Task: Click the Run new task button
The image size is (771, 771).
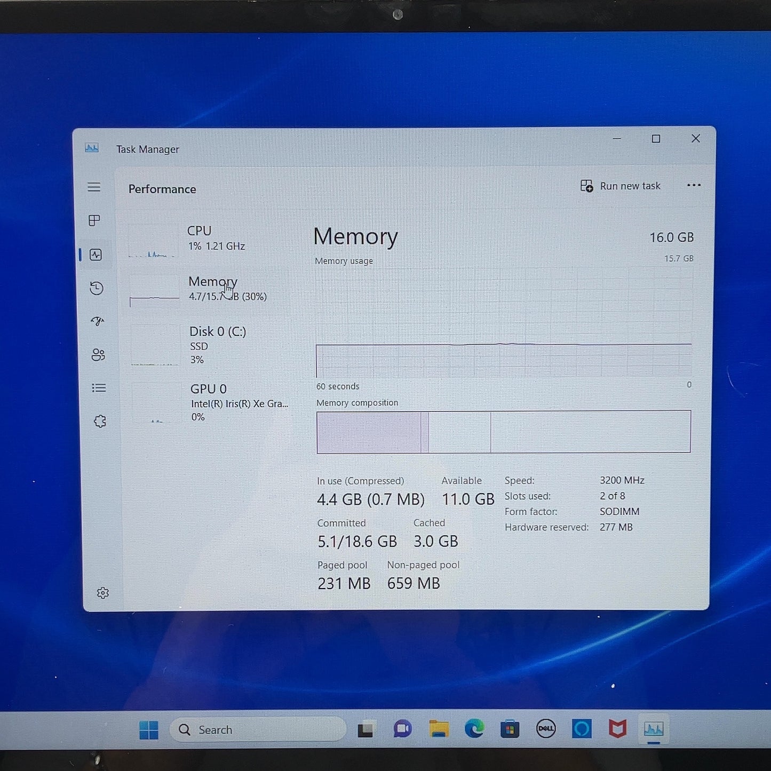Action: [x=621, y=186]
